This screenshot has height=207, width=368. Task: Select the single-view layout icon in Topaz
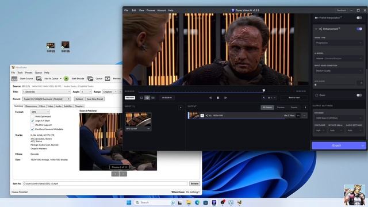pyautogui.click(x=141, y=98)
